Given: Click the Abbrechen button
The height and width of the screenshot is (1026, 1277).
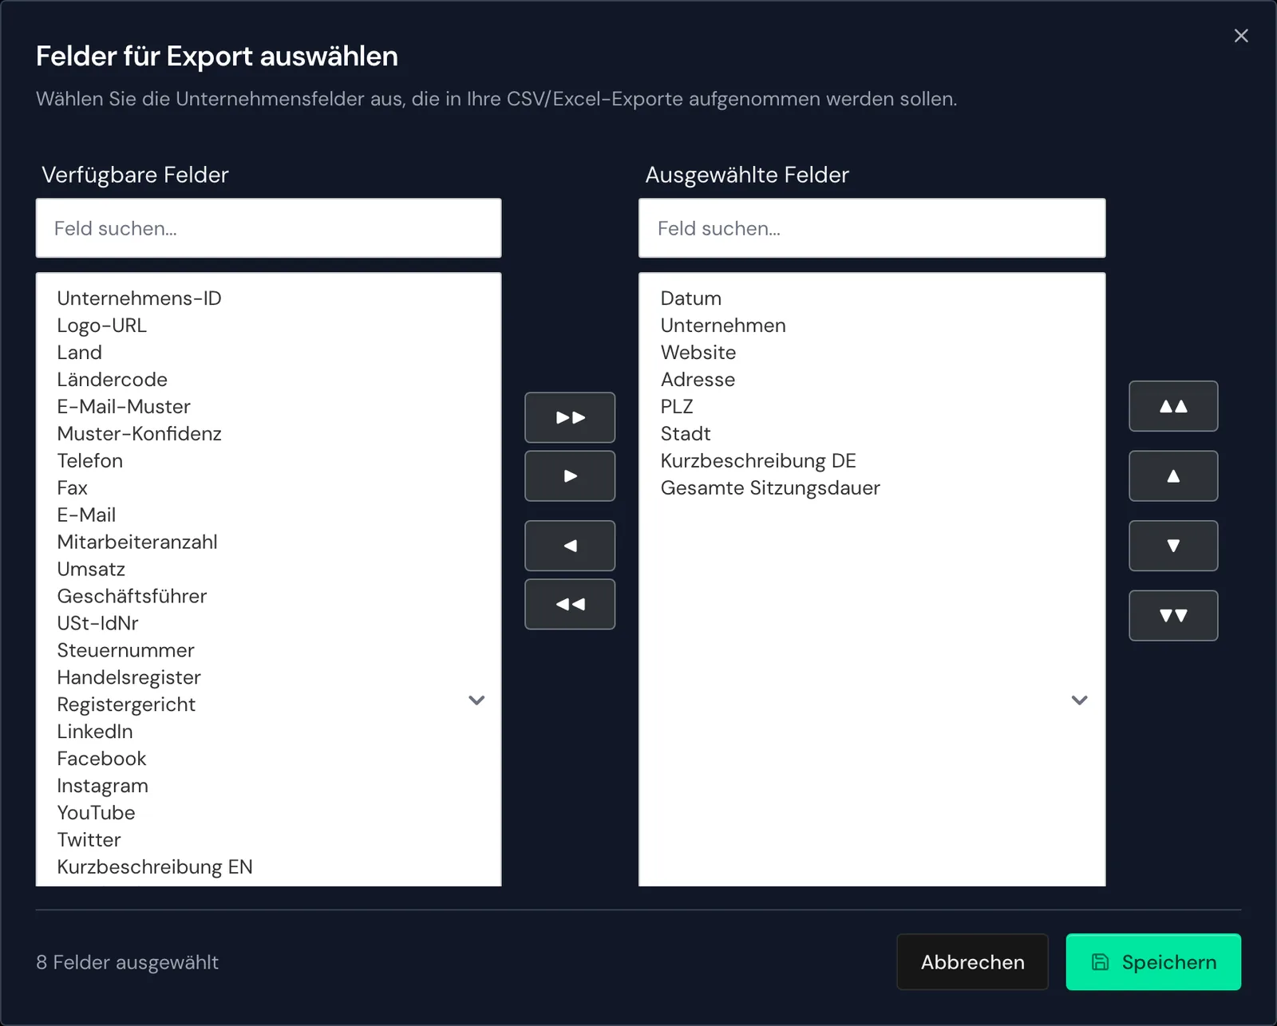Looking at the screenshot, I should point(972,962).
